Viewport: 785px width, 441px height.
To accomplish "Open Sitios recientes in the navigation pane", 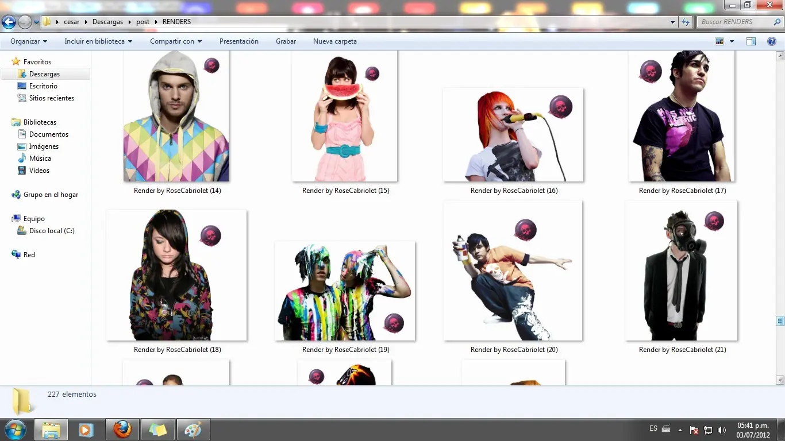I will tap(52, 98).
